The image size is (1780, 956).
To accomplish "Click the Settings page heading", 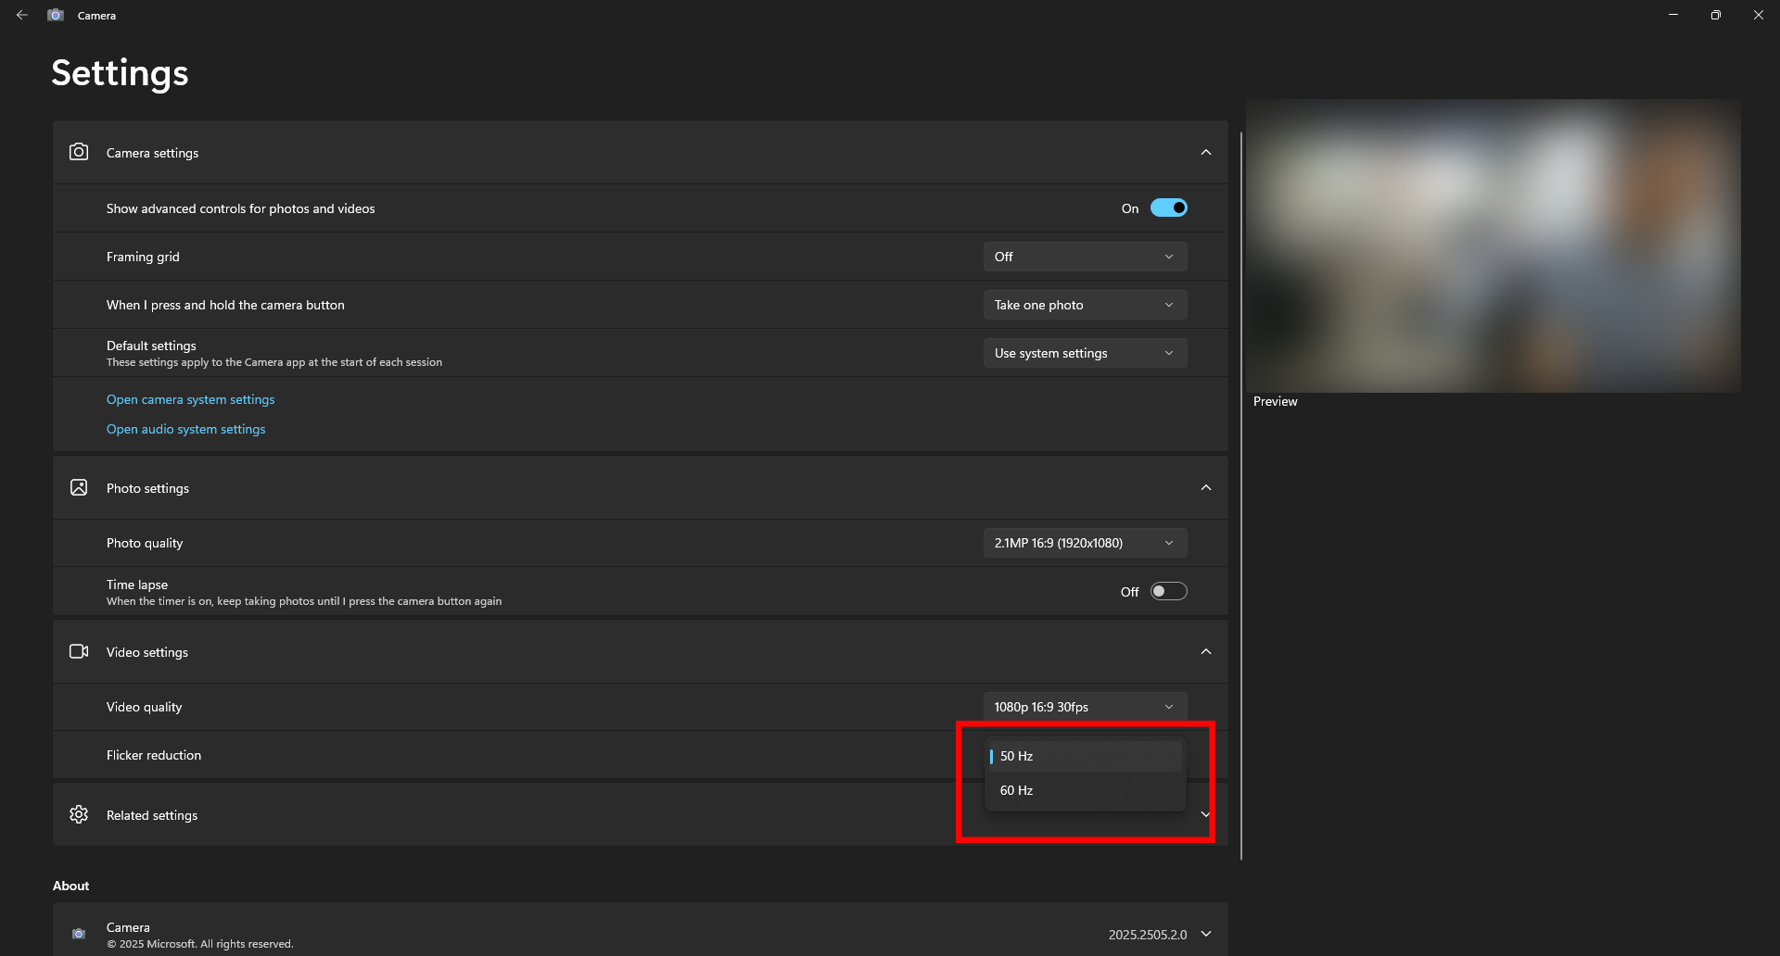I will pyautogui.click(x=120, y=73).
